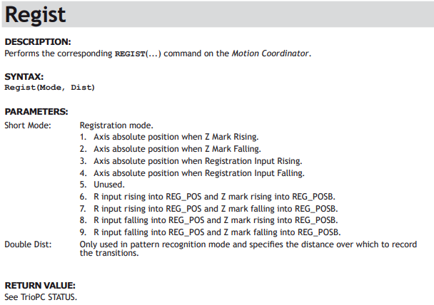Viewport: 434px width, 305px height.
Task: Click the Regist heading title
Action: pos(36,15)
